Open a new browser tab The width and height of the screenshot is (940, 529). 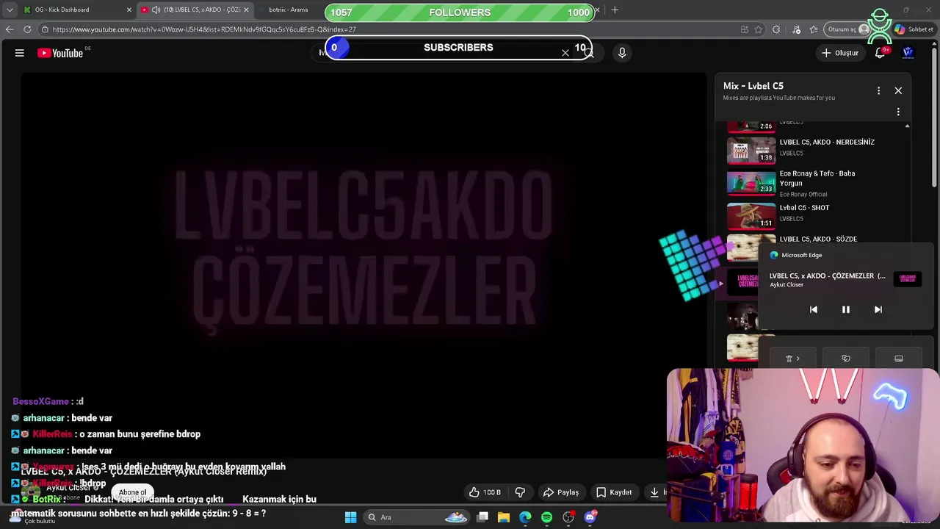pos(615,10)
